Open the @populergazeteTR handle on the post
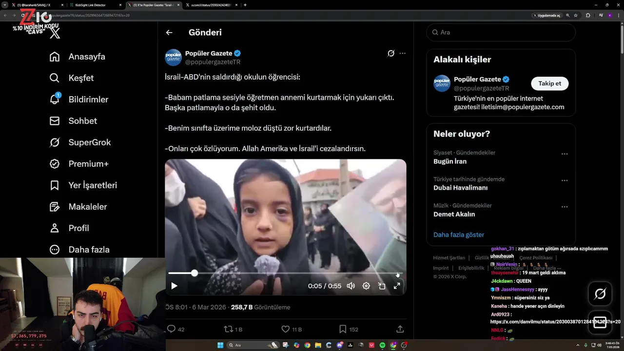624x351 pixels. (213, 62)
